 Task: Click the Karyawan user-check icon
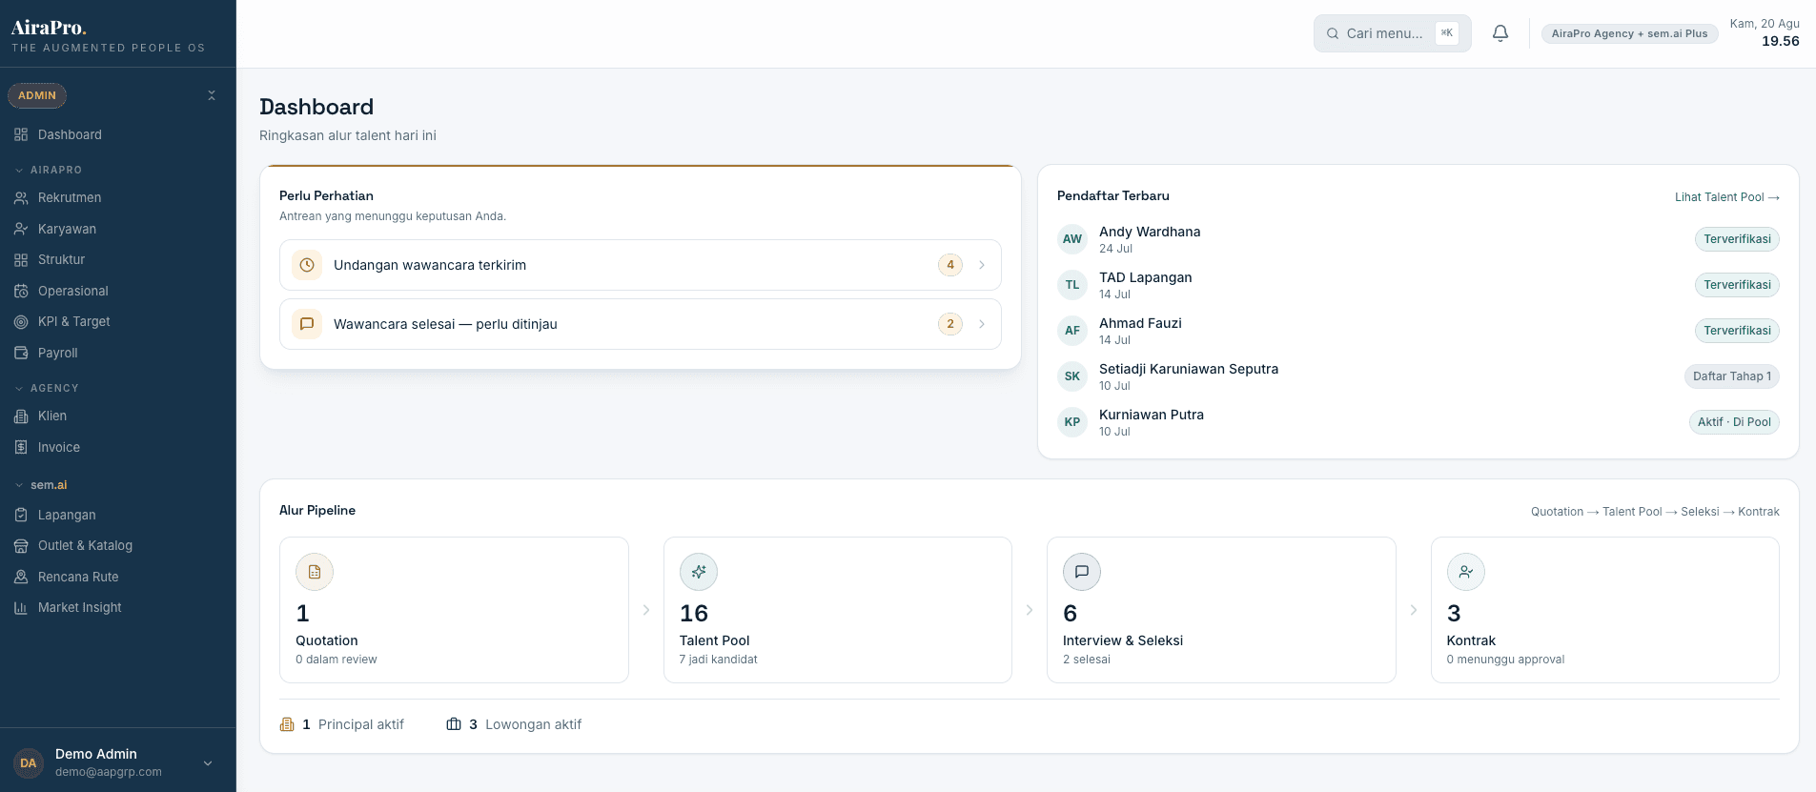point(21,229)
